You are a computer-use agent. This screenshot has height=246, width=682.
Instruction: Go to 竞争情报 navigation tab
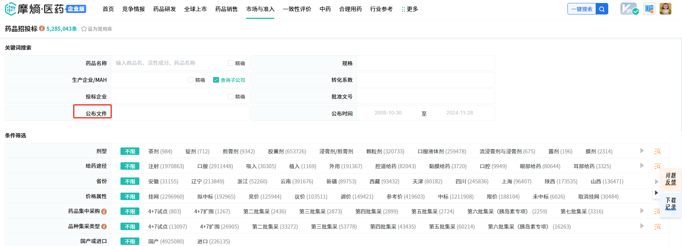(133, 9)
